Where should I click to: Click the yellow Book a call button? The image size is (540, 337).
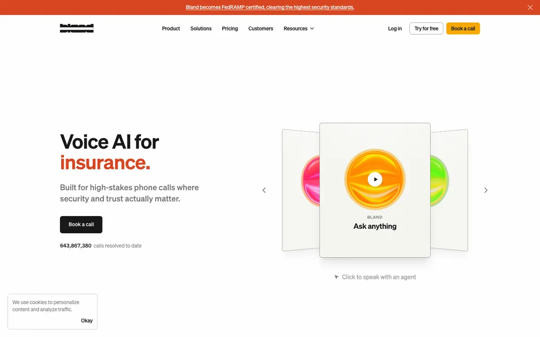(x=463, y=28)
